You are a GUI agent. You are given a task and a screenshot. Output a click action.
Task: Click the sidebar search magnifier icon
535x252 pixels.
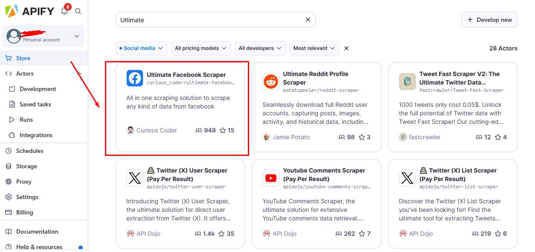pyautogui.click(x=78, y=12)
